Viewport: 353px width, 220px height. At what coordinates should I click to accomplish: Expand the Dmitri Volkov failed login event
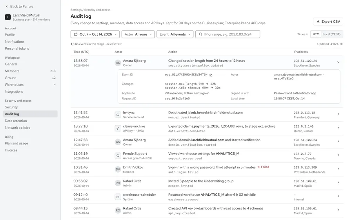(338, 169)
